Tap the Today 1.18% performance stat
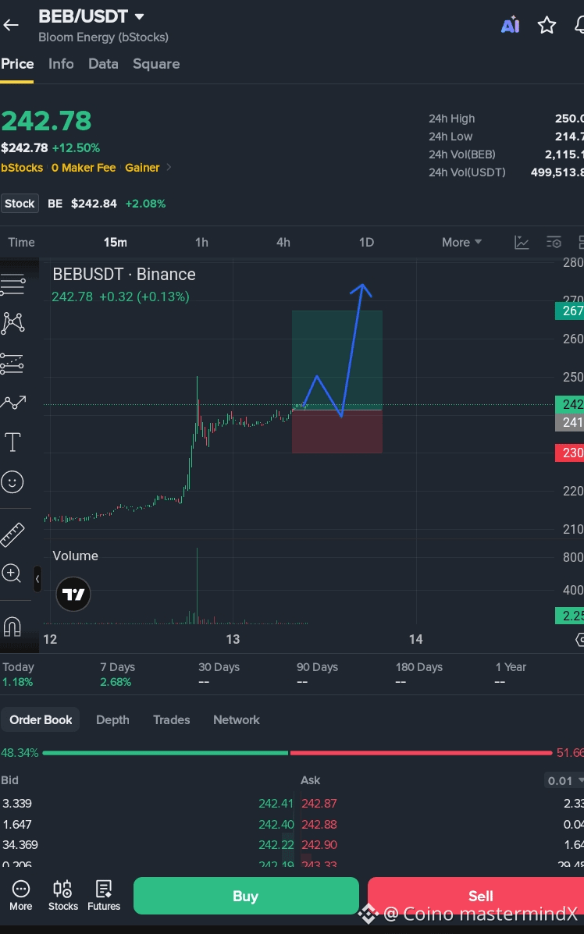The width and height of the screenshot is (584, 934). click(18, 674)
